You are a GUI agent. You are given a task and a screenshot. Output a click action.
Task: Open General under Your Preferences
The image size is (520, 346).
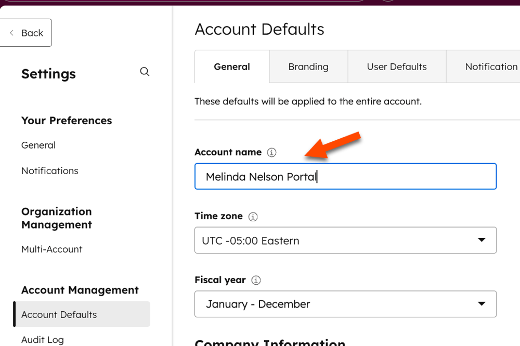[38, 145]
